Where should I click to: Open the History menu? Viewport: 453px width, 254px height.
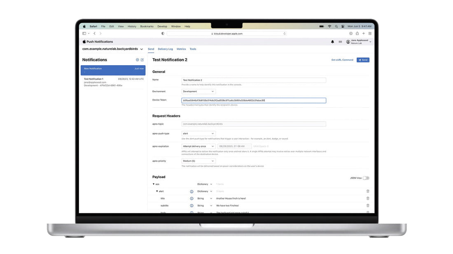click(x=132, y=26)
